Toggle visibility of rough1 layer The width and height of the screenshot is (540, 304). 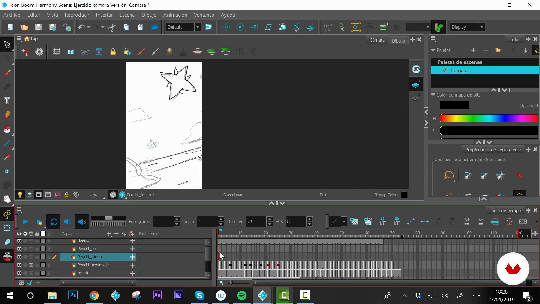point(19,273)
